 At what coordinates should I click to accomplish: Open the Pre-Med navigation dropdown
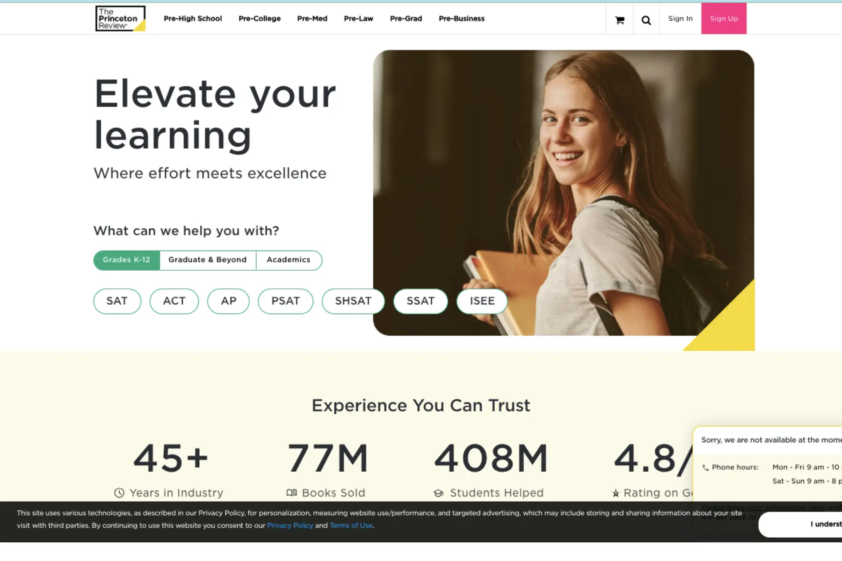tap(312, 19)
